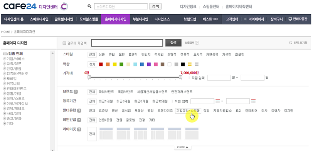Select the fourth layout thumbnail after 전체
Viewport: 313px width, 151px height.
click(158, 133)
